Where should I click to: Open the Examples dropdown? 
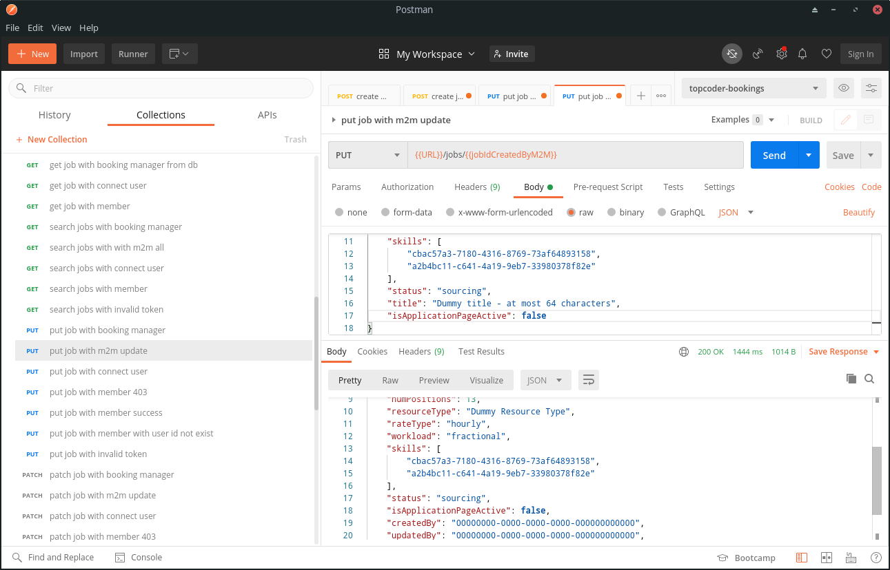pyautogui.click(x=742, y=120)
